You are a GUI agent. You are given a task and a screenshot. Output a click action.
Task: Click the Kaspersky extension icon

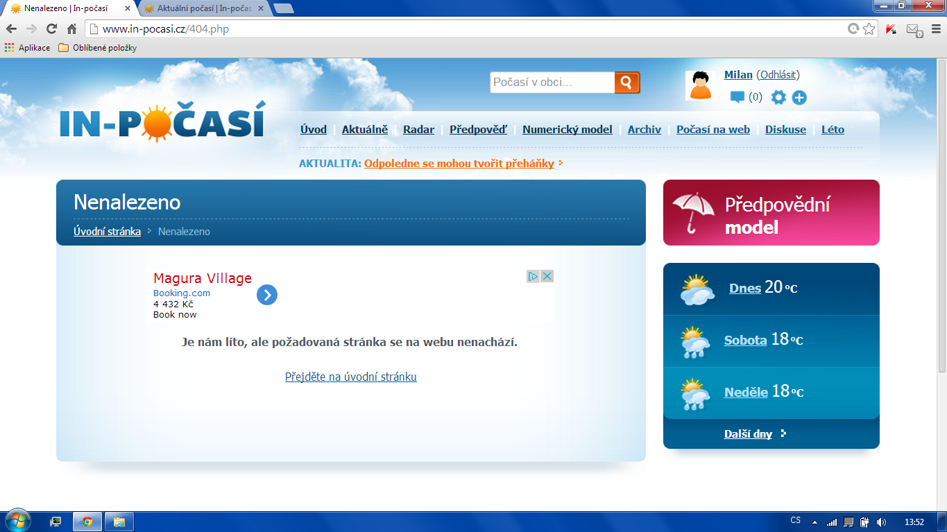(x=891, y=29)
